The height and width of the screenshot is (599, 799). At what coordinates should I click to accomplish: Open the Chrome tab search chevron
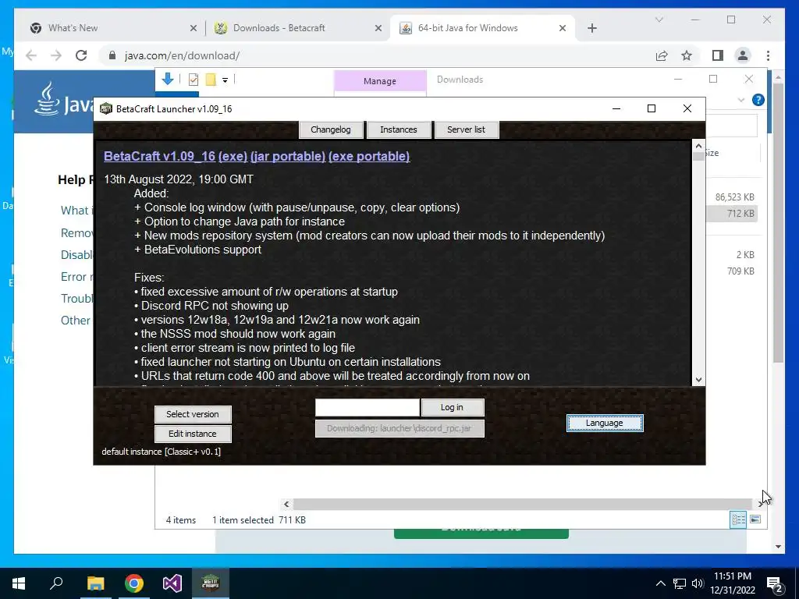click(659, 19)
